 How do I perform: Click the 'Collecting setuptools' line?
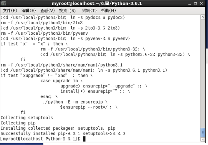27,118
